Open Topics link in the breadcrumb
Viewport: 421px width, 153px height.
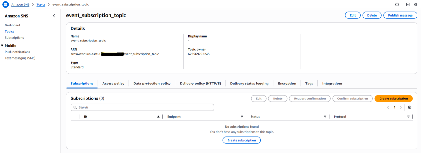(41, 5)
